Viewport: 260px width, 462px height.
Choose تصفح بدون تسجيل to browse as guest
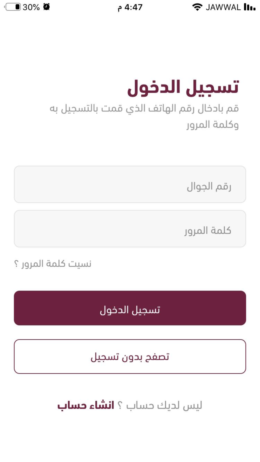click(x=130, y=357)
